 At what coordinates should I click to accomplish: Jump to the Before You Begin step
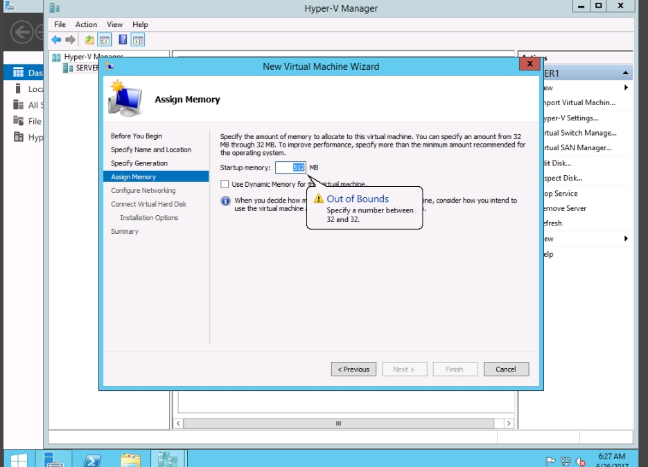click(137, 136)
